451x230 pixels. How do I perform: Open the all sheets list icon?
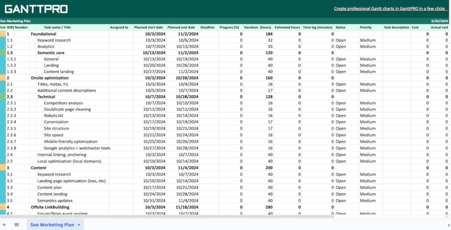pos(17,224)
